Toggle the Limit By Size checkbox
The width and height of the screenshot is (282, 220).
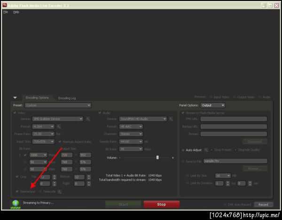pyautogui.click(x=188, y=176)
